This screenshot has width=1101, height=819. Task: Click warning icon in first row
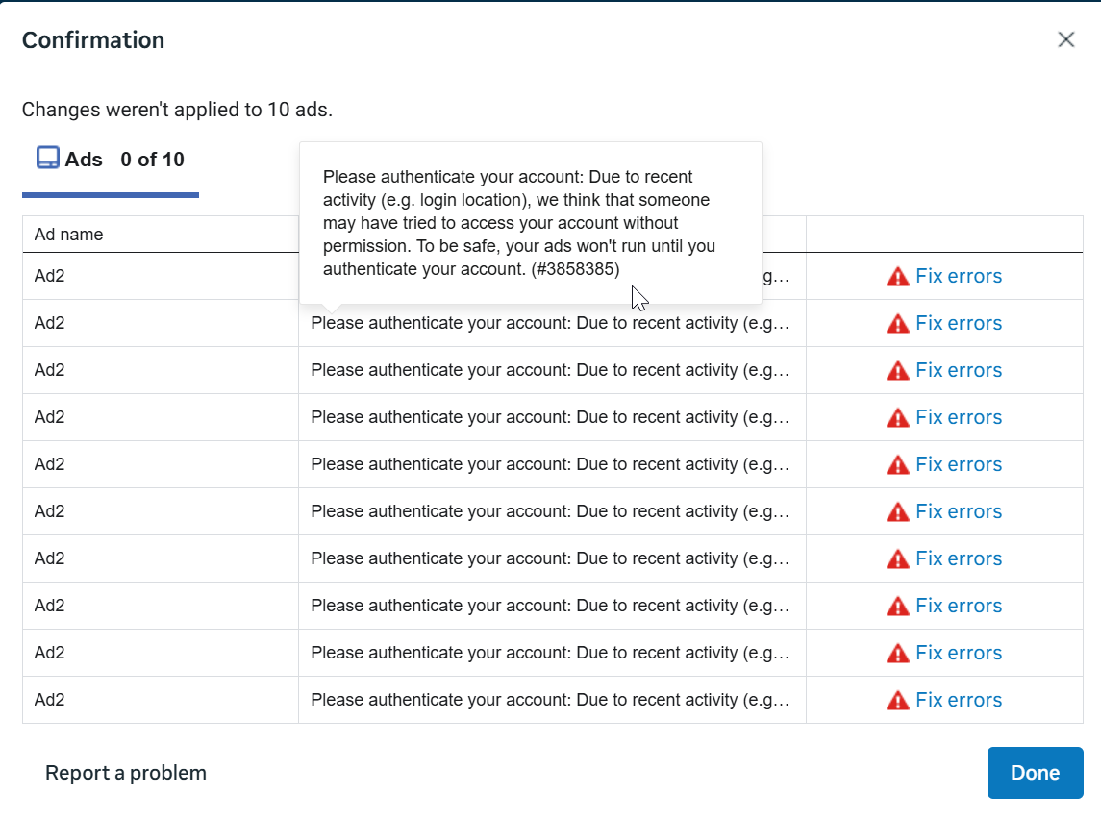[x=897, y=277]
